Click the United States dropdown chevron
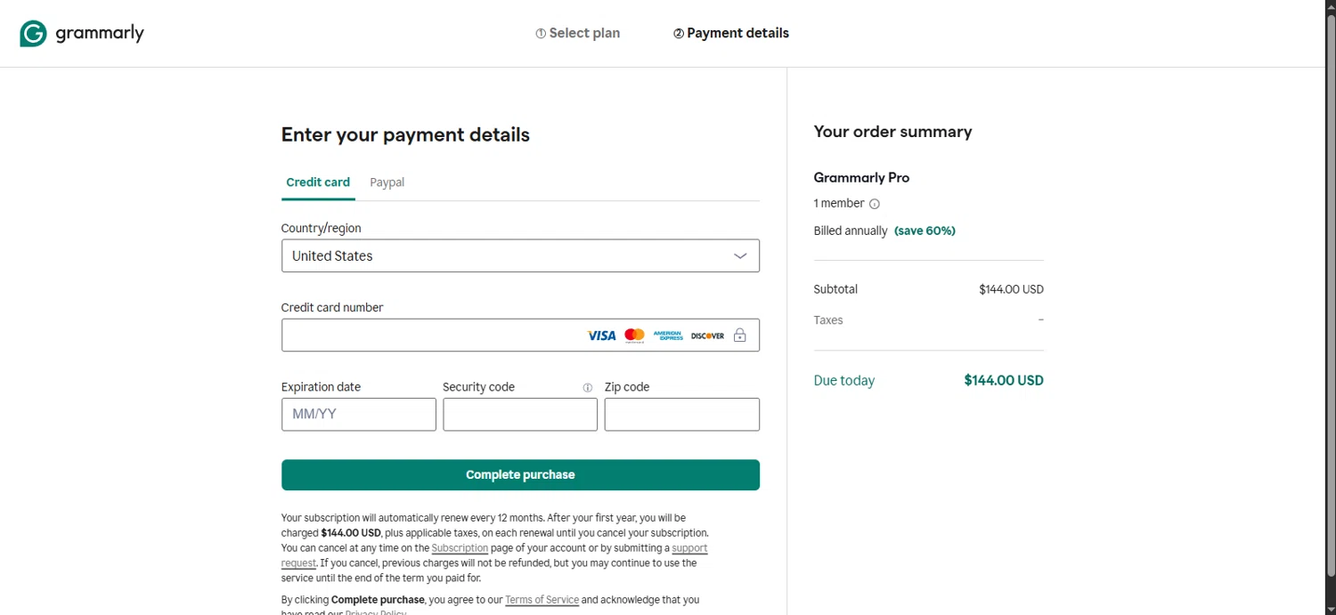The height and width of the screenshot is (615, 1336). pos(740,255)
